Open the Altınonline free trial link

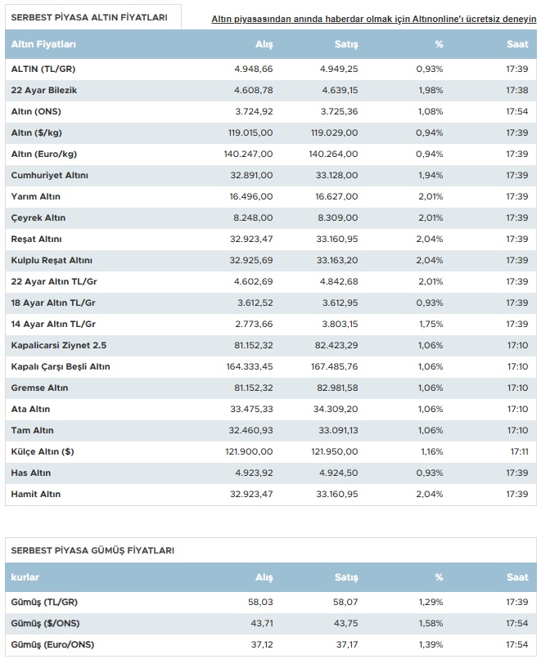pyautogui.click(x=373, y=20)
